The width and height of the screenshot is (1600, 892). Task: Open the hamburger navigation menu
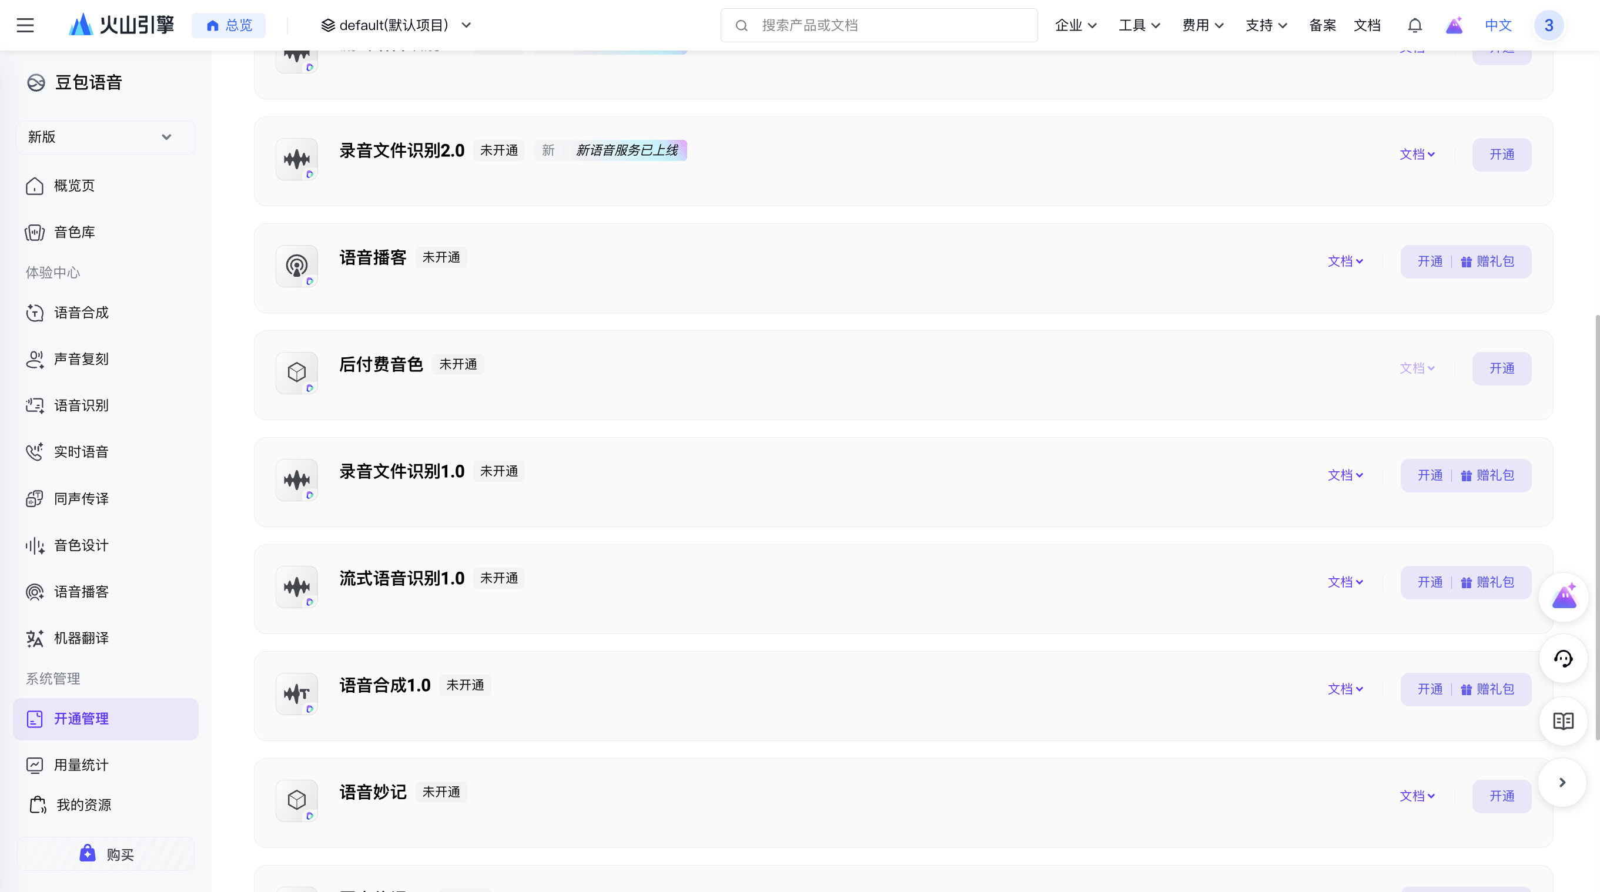click(25, 25)
